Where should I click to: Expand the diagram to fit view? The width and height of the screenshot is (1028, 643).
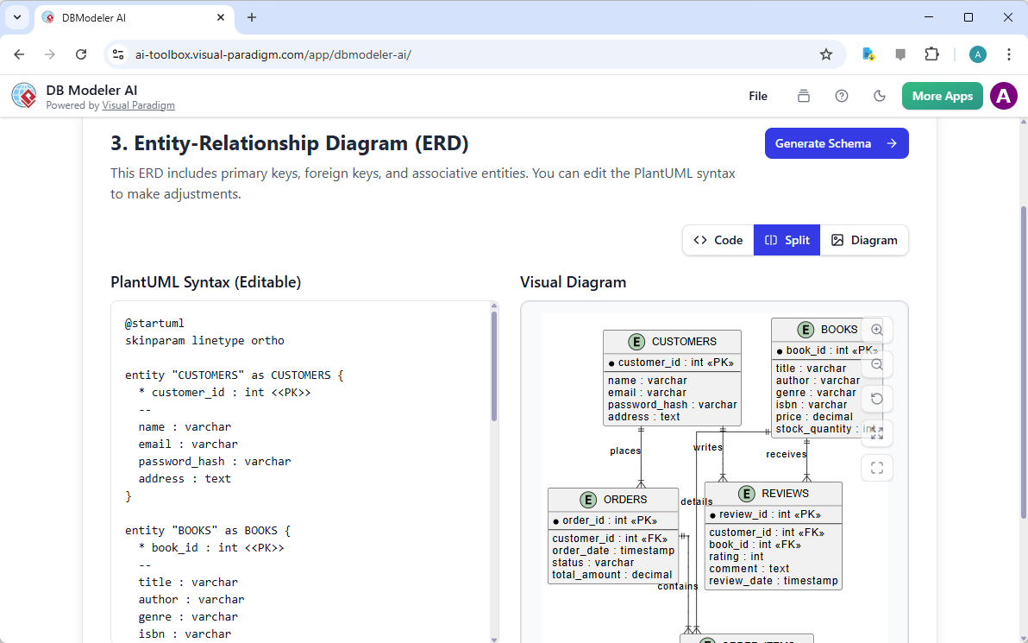coord(876,432)
